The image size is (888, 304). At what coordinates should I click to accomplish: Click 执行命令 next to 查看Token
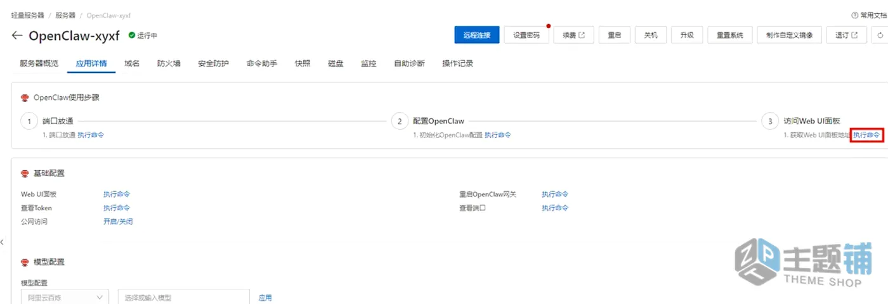click(117, 208)
